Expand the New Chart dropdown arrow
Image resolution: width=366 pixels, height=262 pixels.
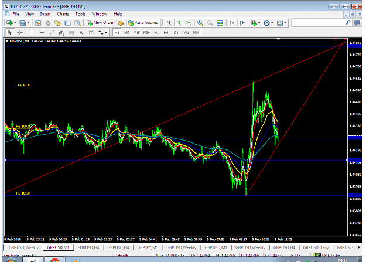tap(15, 23)
